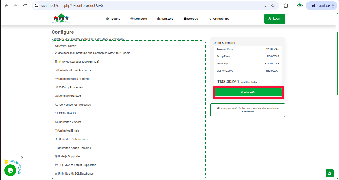This screenshot has width=339, height=180.
Task: Click the SiveHost logo
Action: click(x=61, y=18)
